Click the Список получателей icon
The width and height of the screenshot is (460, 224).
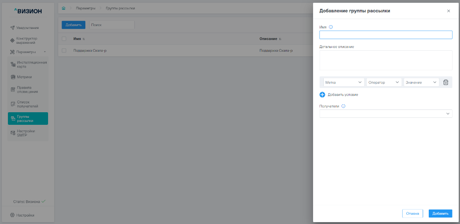[13, 104]
